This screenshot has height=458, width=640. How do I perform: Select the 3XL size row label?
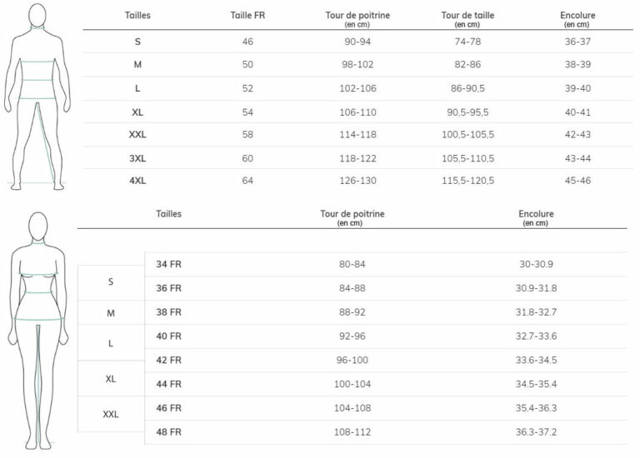(x=137, y=158)
